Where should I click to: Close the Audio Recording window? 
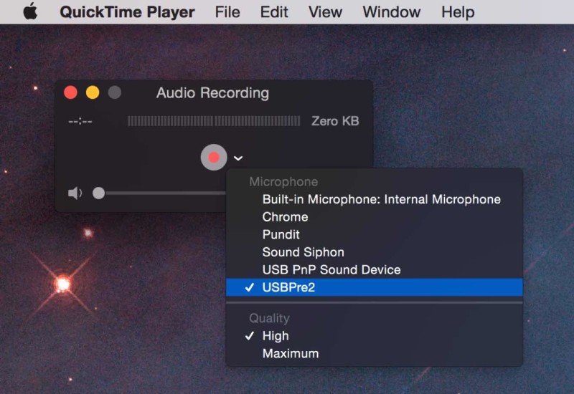coord(70,92)
